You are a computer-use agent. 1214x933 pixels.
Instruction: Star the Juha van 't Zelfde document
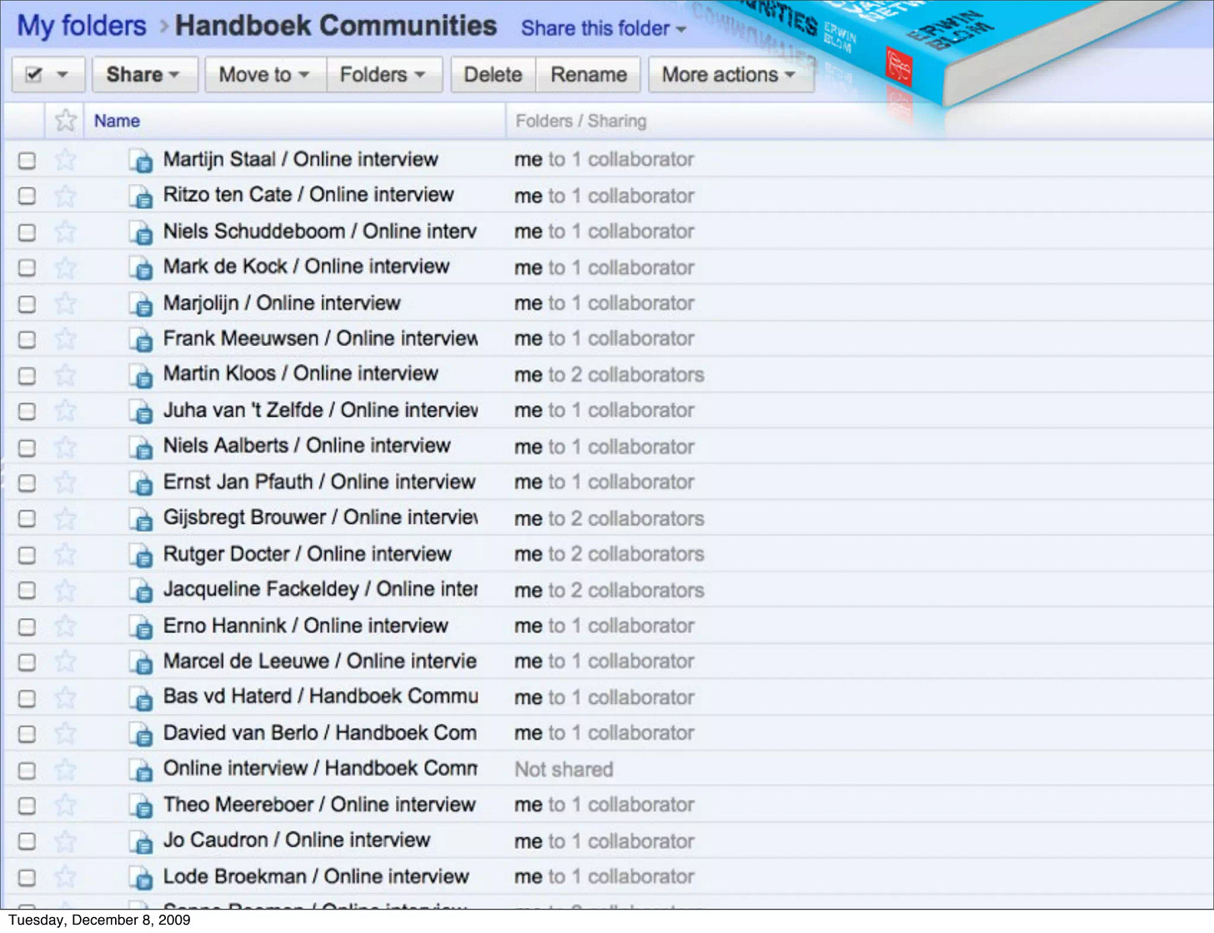click(65, 411)
